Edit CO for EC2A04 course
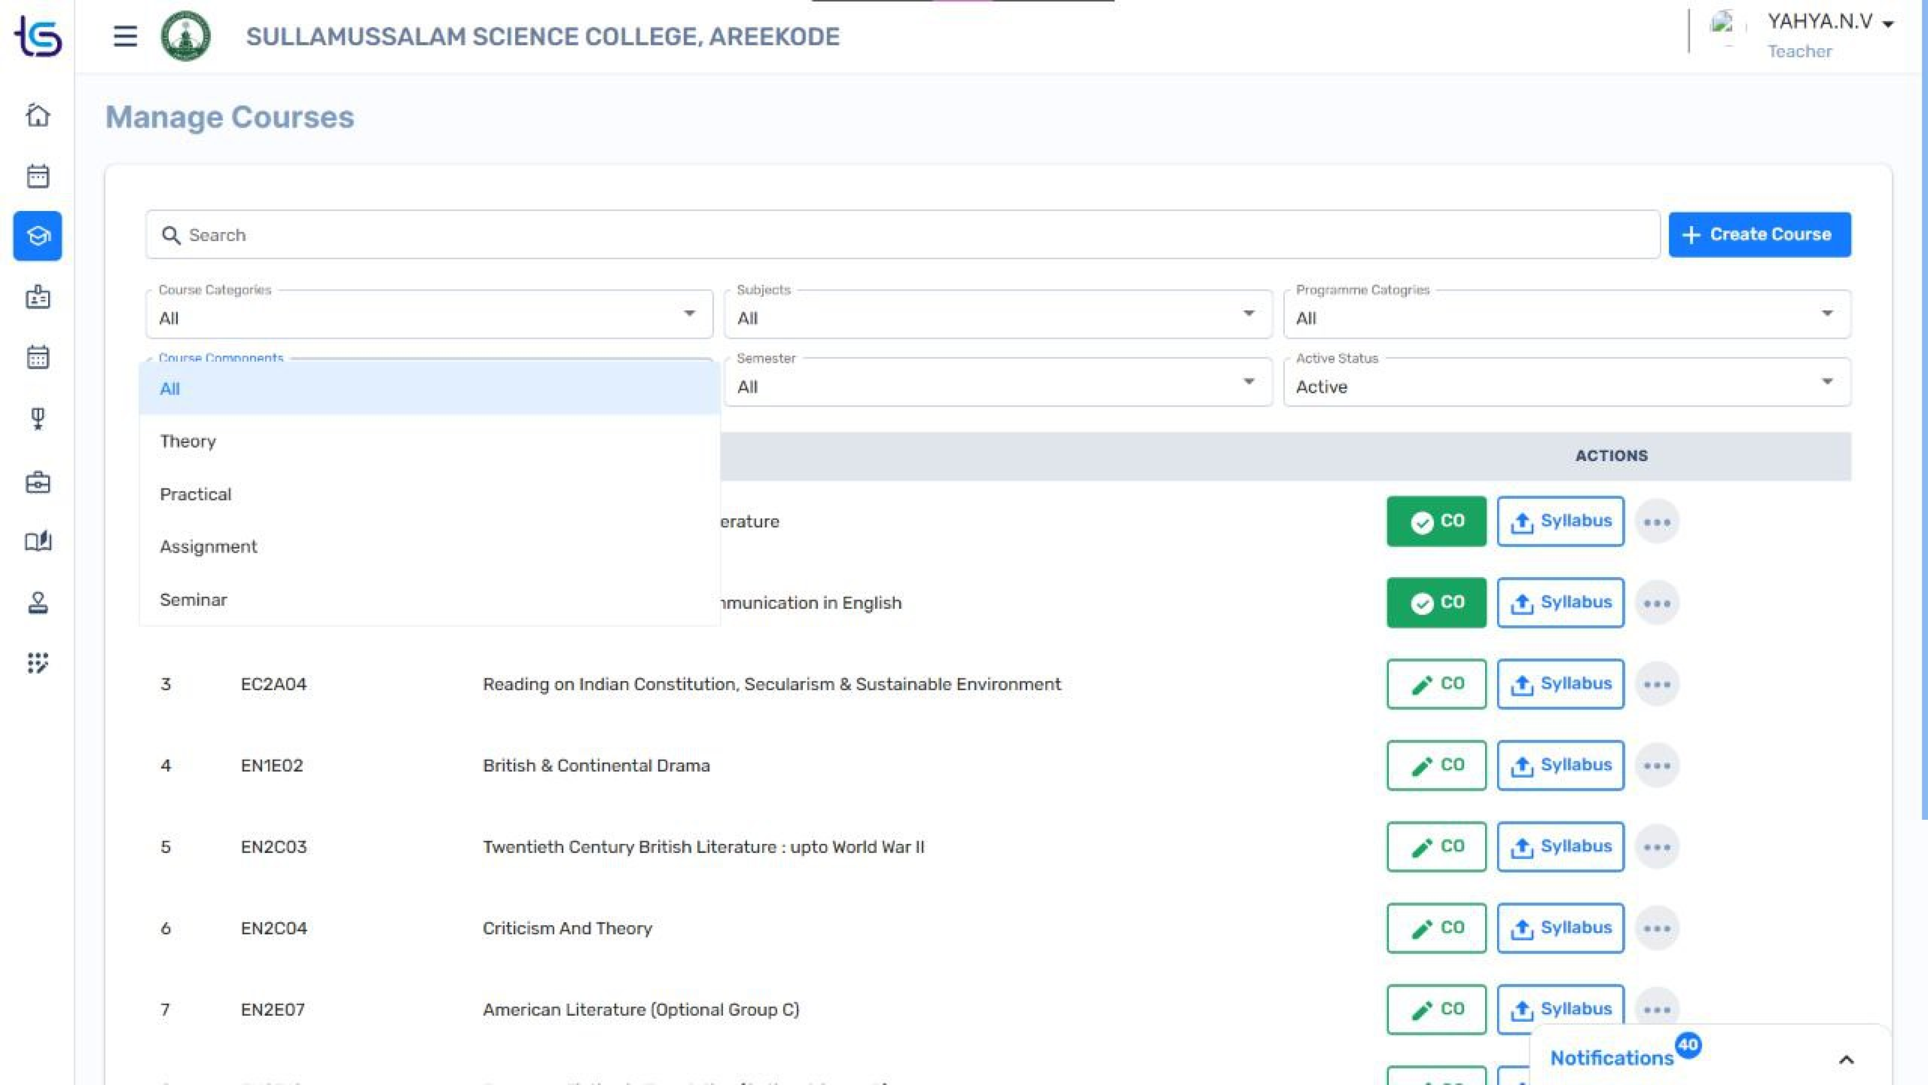This screenshot has height=1085, width=1928. pos(1435,684)
